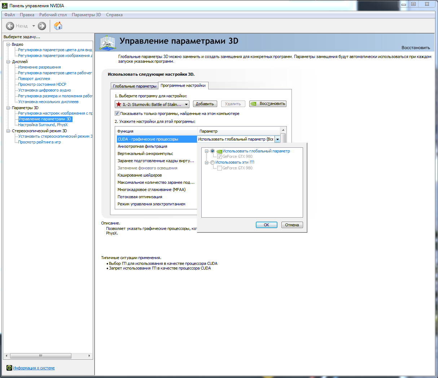Collapse the Дисплей tree node
This screenshot has width=438, height=378.
(x=8, y=62)
